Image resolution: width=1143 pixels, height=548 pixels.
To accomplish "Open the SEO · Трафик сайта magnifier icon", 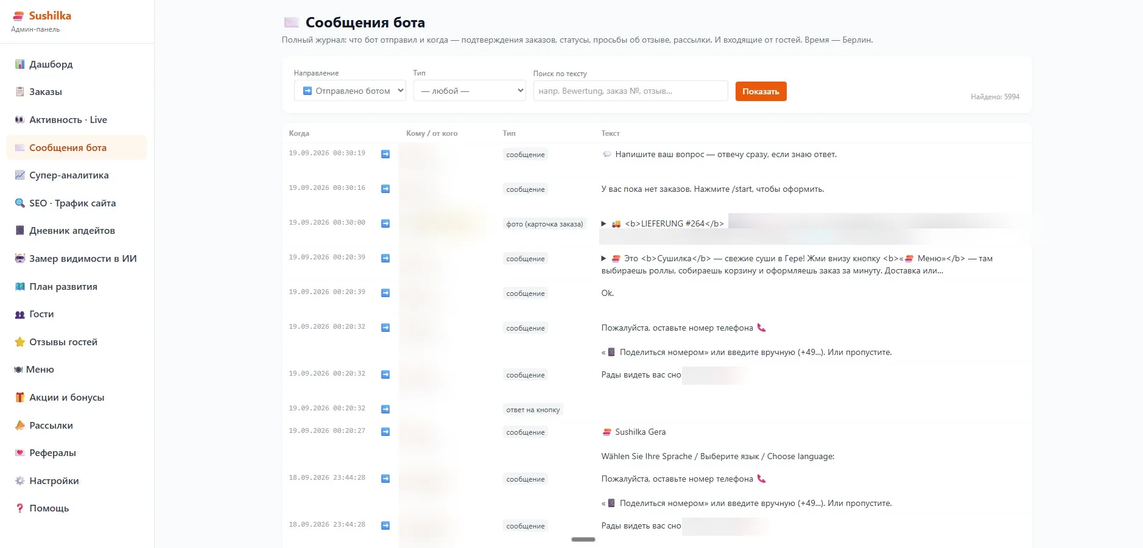I will [19, 203].
